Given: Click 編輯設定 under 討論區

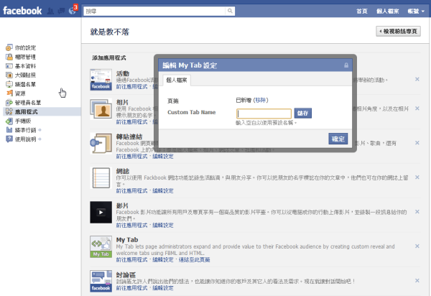Looking at the screenshot, I should click(x=163, y=288).
